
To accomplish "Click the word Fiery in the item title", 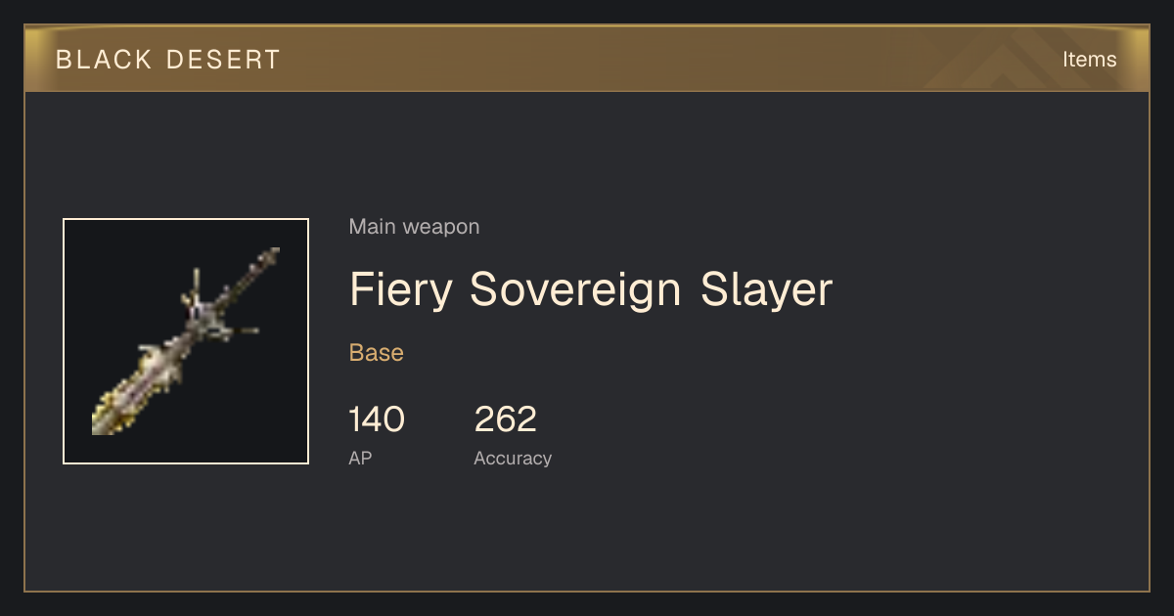I will 401,289.
